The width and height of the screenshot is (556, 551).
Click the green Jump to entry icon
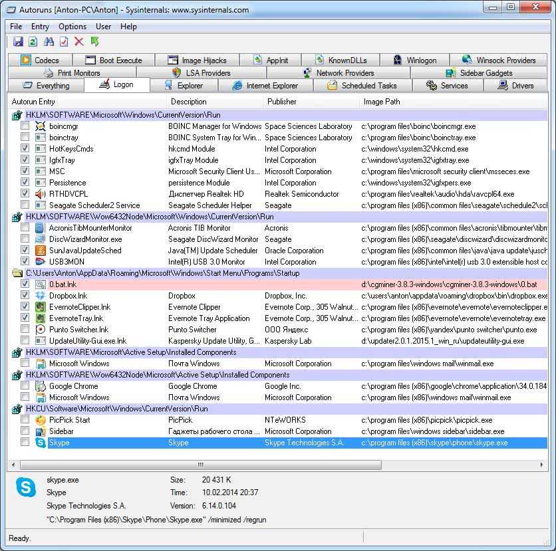94,42
